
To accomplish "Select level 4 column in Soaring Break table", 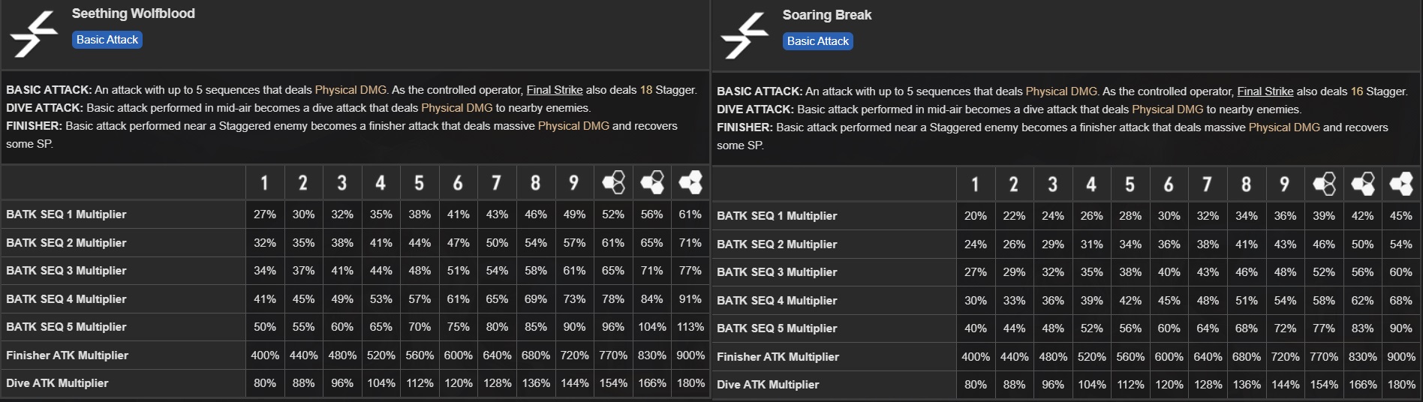I will click(1091, 184).
